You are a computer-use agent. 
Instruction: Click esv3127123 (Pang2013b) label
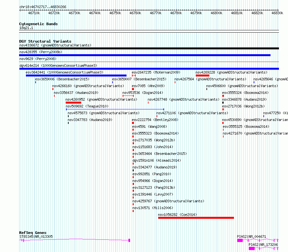coord(154,187)
